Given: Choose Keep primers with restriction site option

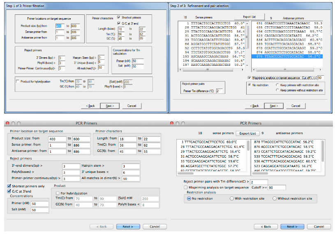Looking at the screenshot, I should point(277,85).
